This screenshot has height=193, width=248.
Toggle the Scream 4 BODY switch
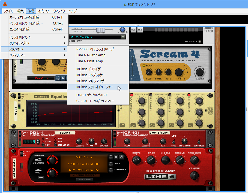tap(144, 66)
